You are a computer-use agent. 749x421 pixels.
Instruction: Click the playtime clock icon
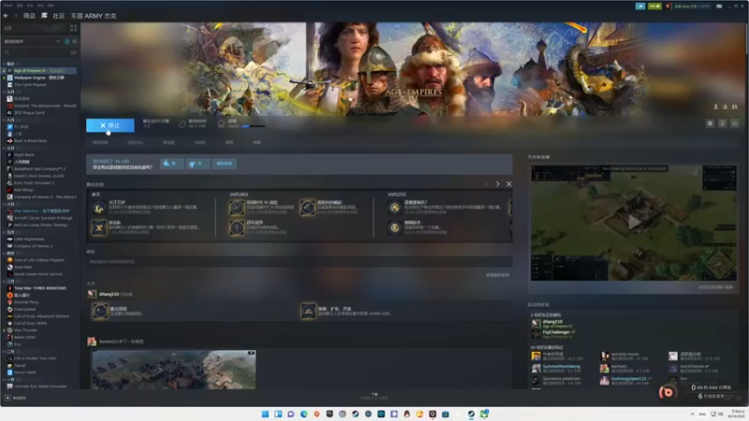[182, 123]
